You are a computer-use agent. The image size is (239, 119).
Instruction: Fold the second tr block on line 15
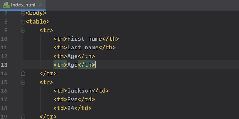tap(23, 82)
